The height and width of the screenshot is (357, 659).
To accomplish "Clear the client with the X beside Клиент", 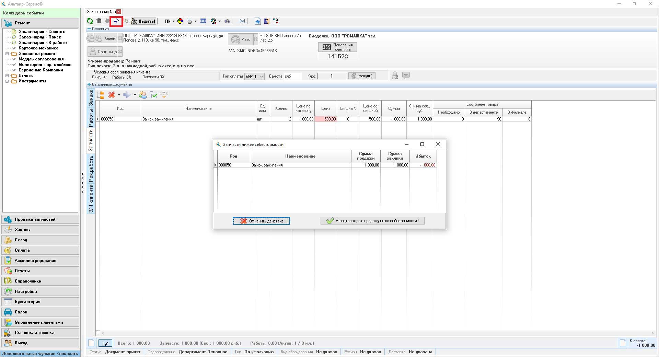I will [120, 38].
